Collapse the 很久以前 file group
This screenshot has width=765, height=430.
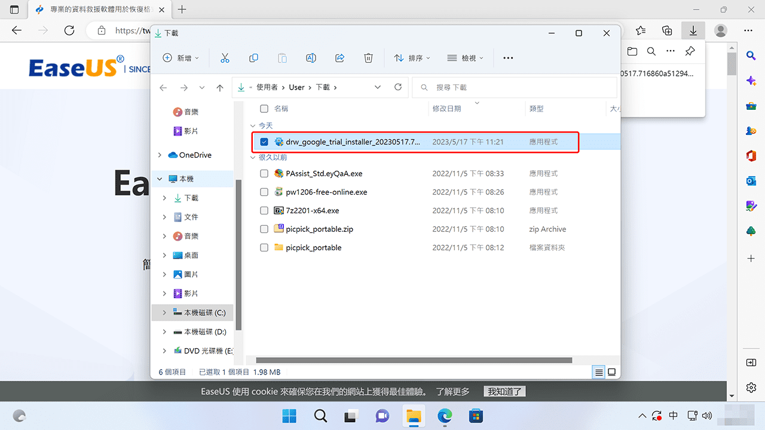(252, 157)
